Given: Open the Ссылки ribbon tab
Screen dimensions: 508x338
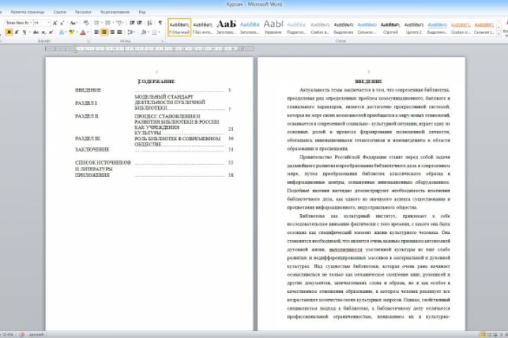Looking at the screenshot, I should pyautogui.click(x=59, y=12).
